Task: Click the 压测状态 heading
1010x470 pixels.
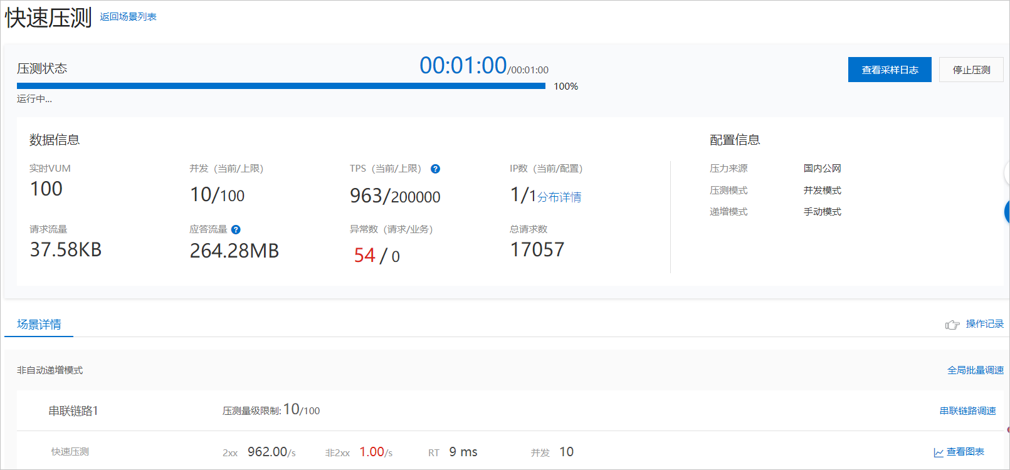Action: [x=42, y=68]
